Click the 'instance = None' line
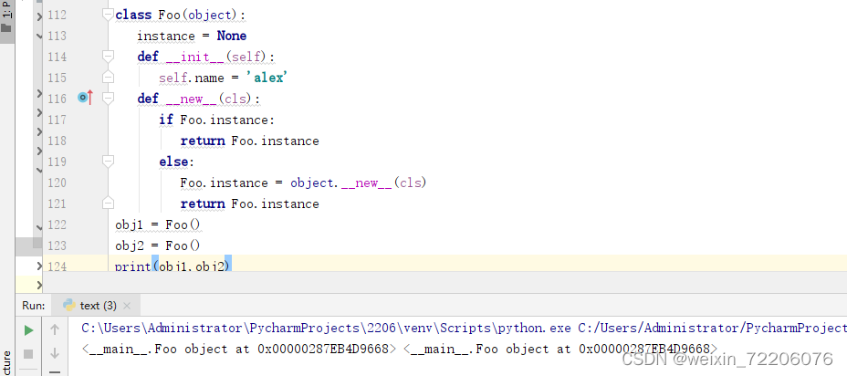Image resolution: width=847 pixels, height=376 pixels. (x=192, y=37)
